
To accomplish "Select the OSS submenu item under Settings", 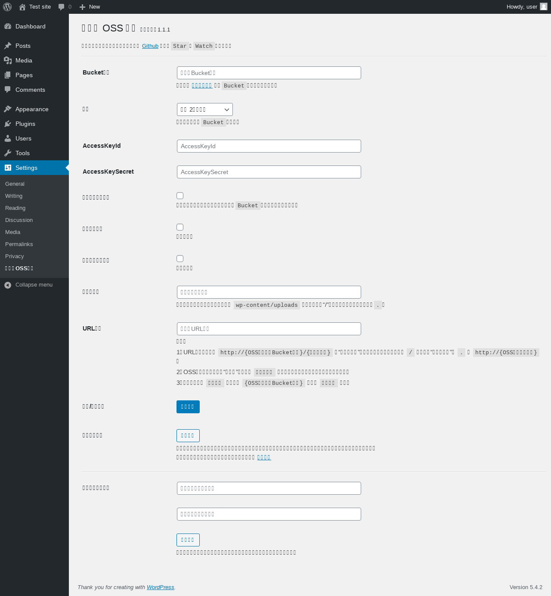I will tap(19, 268).
